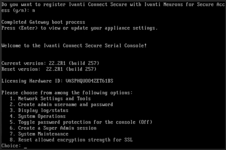
Task: Select Create admin username and password option
Action: click(61, 105)
